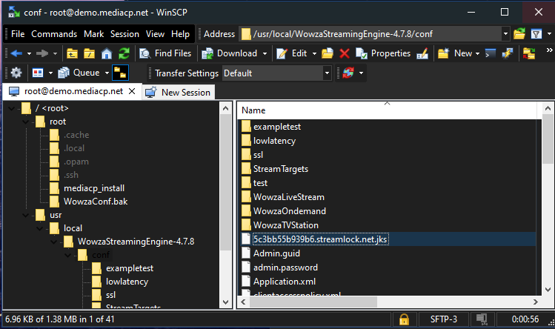Open the Filter icon dropdown arrow
Screen dimensions: 555x329
tap(549, 34)
